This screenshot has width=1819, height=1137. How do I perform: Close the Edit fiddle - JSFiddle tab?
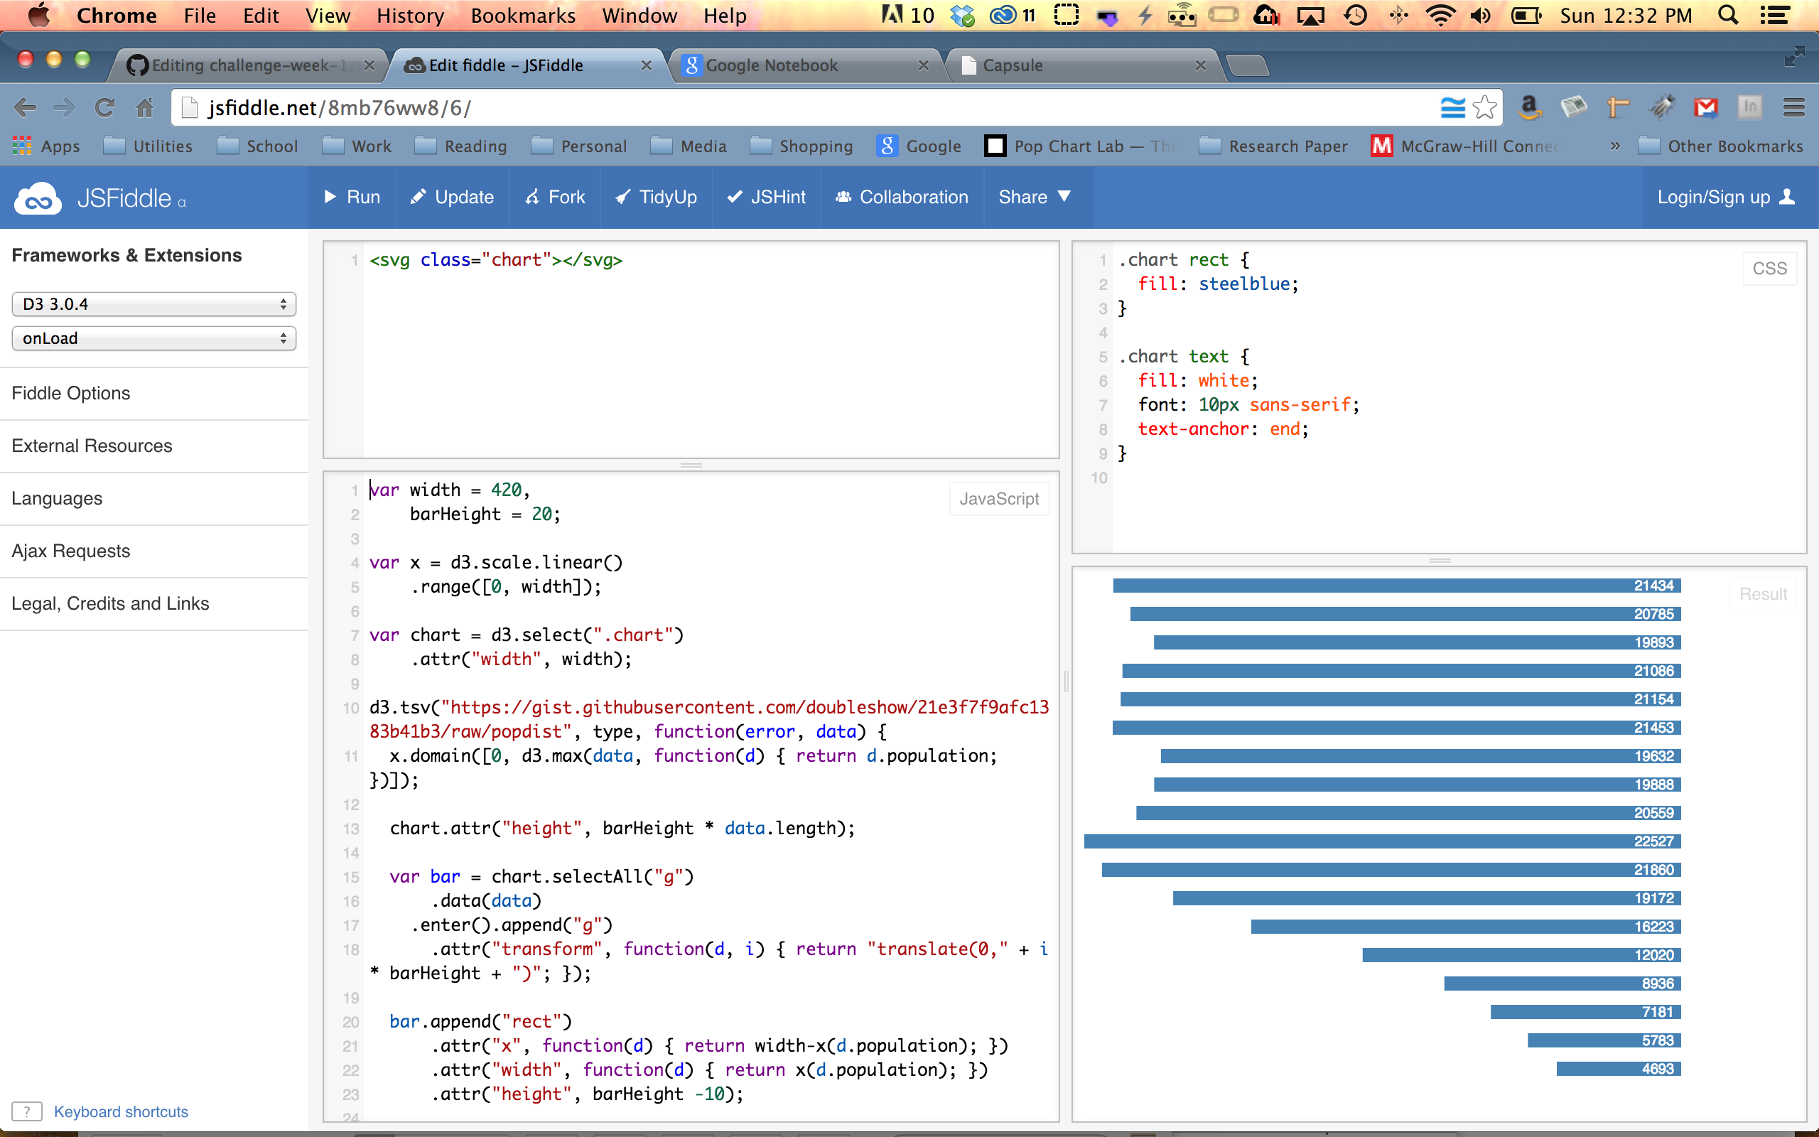pos(646,65)
